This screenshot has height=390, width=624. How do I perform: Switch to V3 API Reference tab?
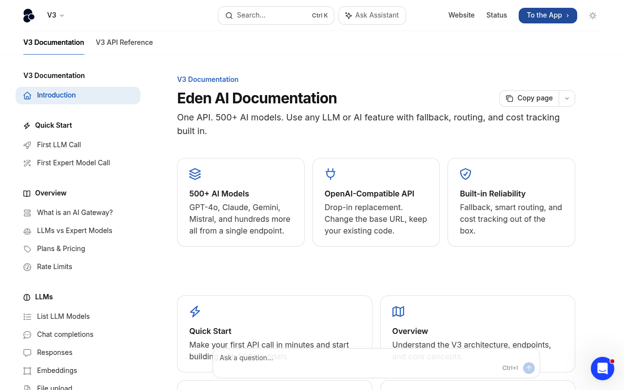pos(124,42)
